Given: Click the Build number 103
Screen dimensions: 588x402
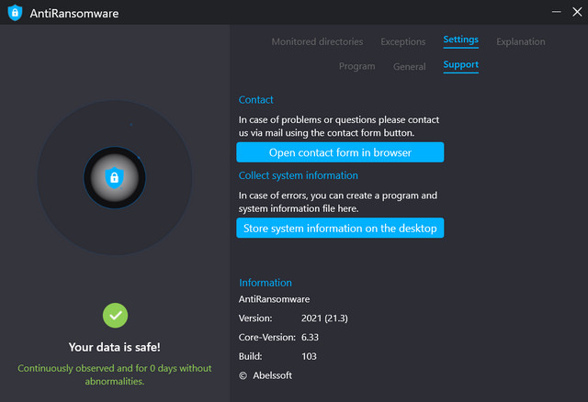Looking at the screenshot, I should point(309,355).
